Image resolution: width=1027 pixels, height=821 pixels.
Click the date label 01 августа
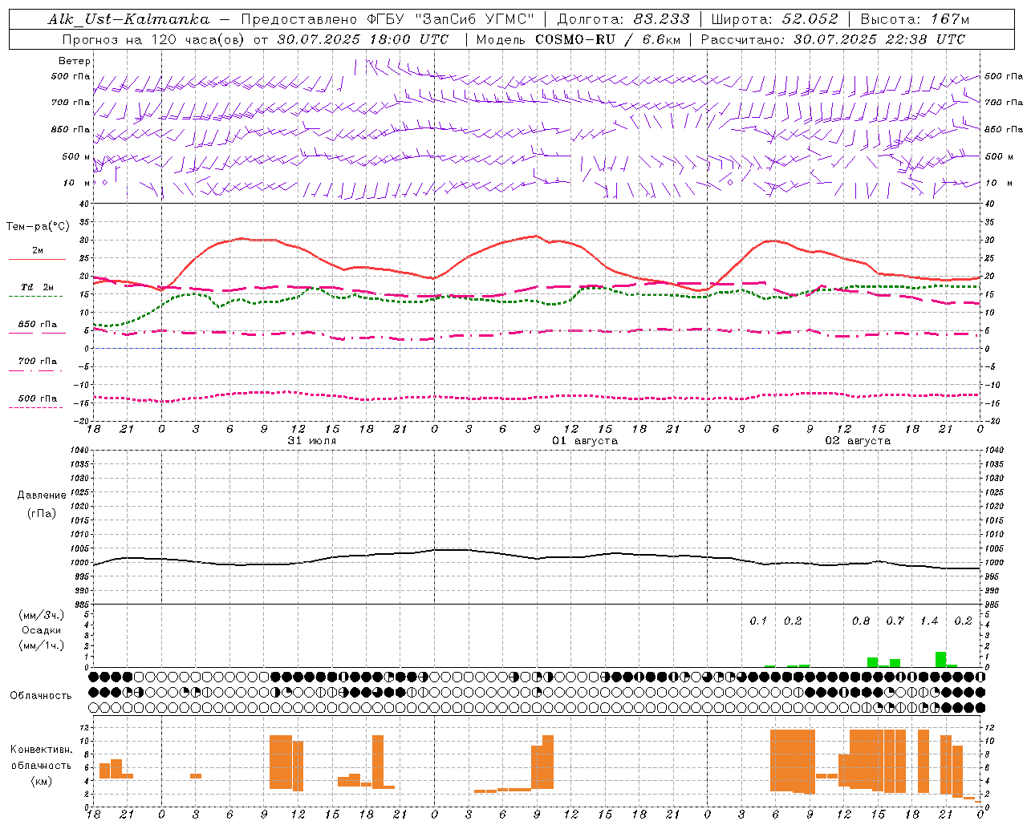(585, 441)
